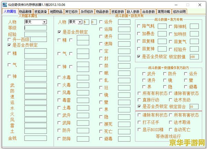The image size is (207, 149).
Task: Switch to the 物品参数 tab
Action: click(102, 12)
